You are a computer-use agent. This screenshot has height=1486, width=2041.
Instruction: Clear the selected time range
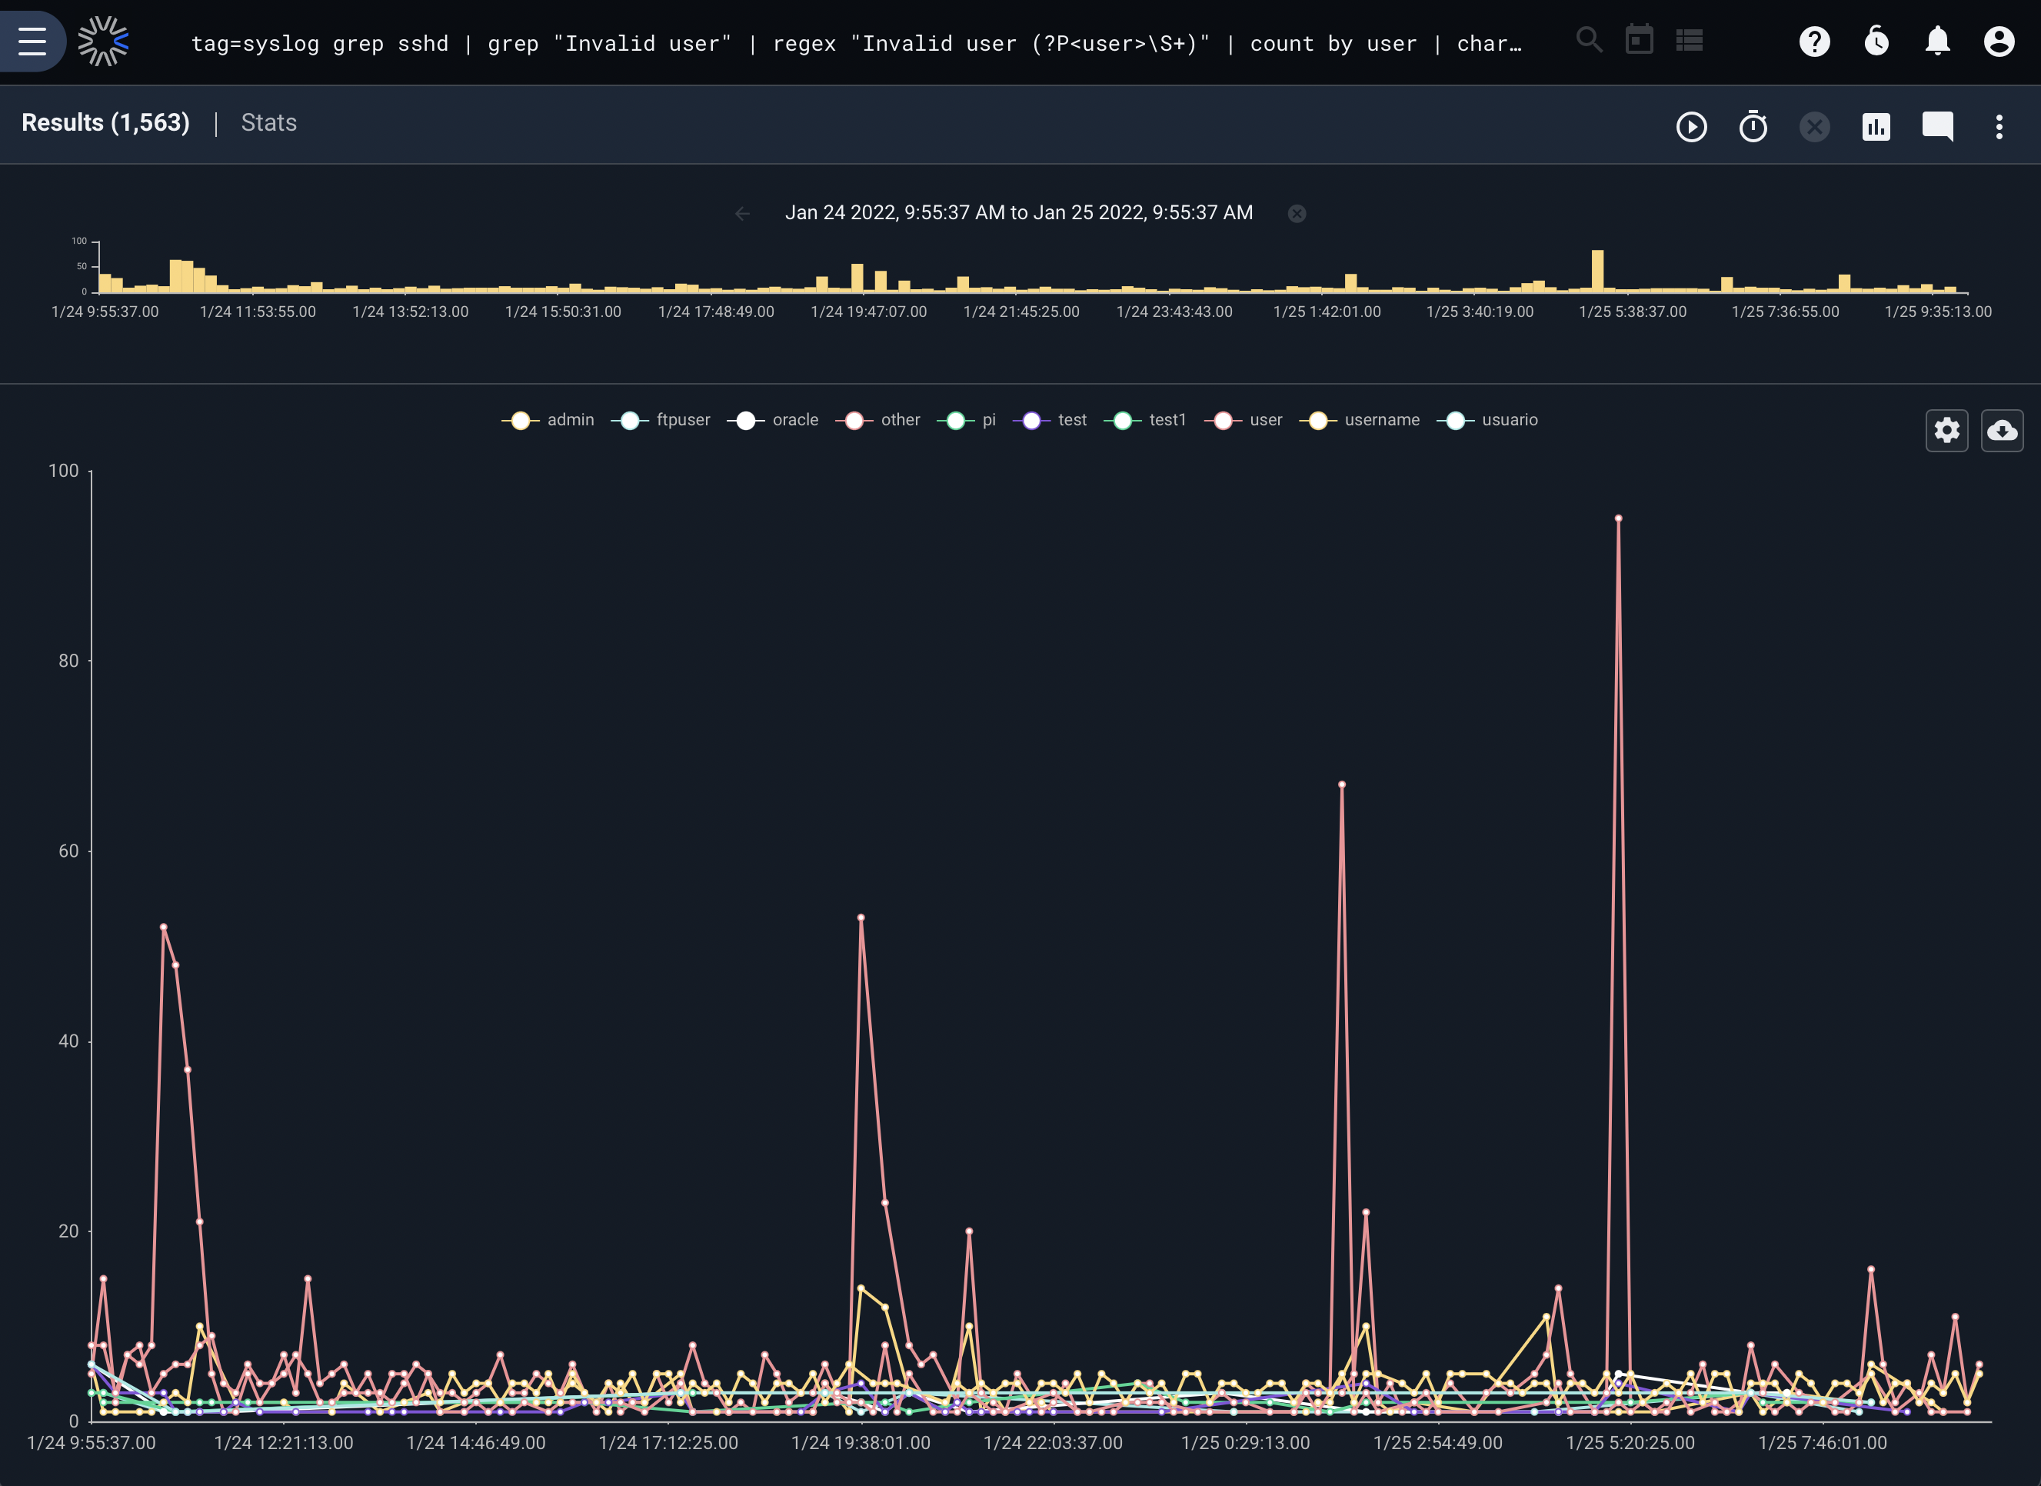[x=1297, y=213]
